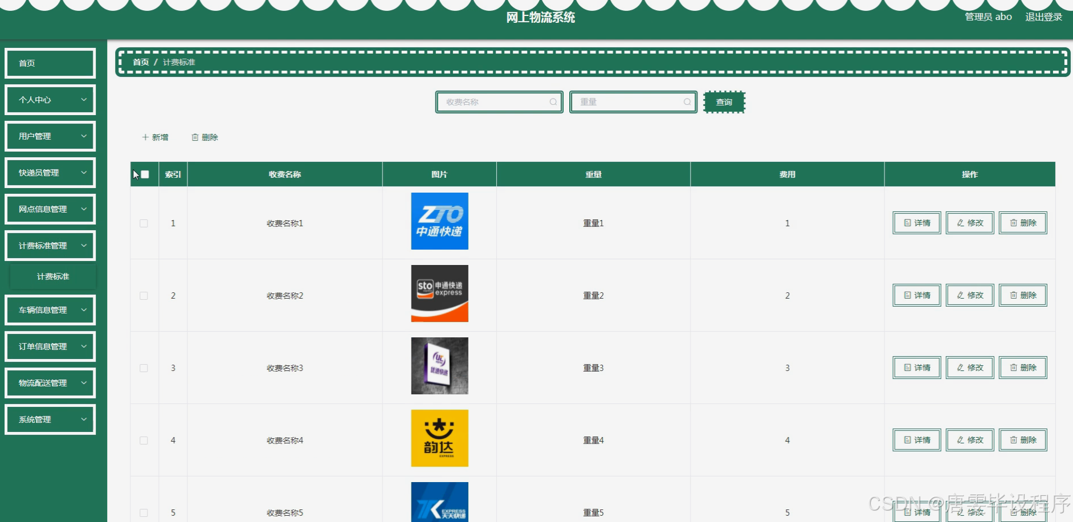
Task: Select the 计费标准 submenu item
Action: pyautogui.click(x=53, y=276)
